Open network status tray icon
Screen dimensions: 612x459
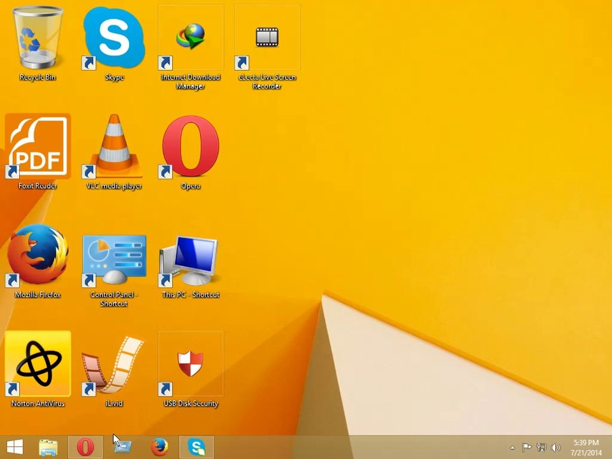pos(541,448)
